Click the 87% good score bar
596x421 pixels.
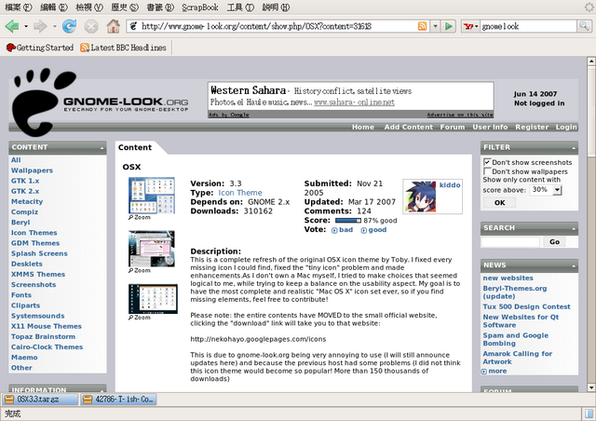click(x=348, y=221)
